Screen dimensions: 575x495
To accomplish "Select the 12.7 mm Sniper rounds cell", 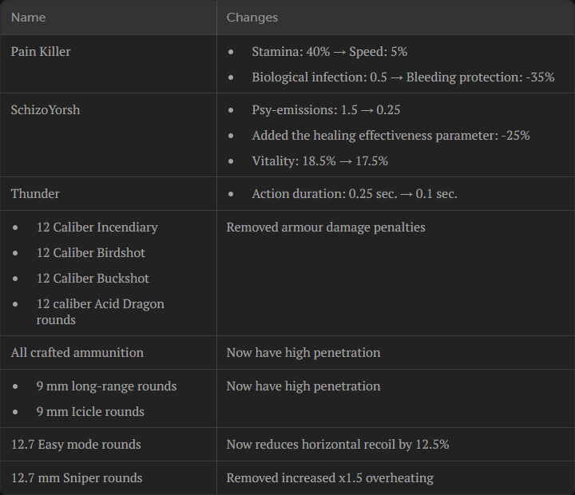I will [x=77, y=477].
